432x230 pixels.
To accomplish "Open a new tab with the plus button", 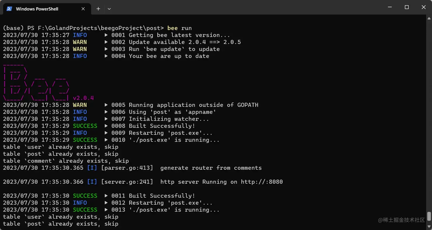I will 98,9.
